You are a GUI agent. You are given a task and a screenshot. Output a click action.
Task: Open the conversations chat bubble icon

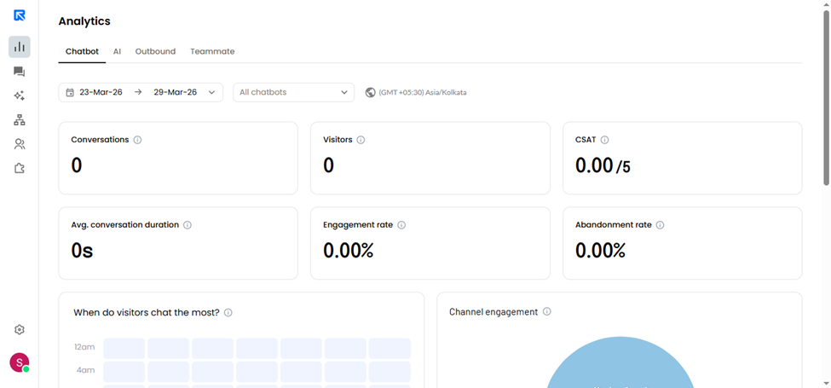click(20, 72)
